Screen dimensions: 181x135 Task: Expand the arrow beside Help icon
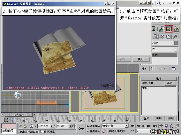point(163,4)
